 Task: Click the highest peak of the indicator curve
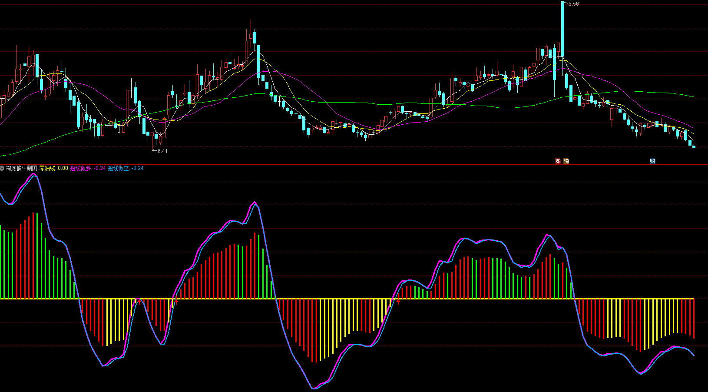tap(34, 174)
